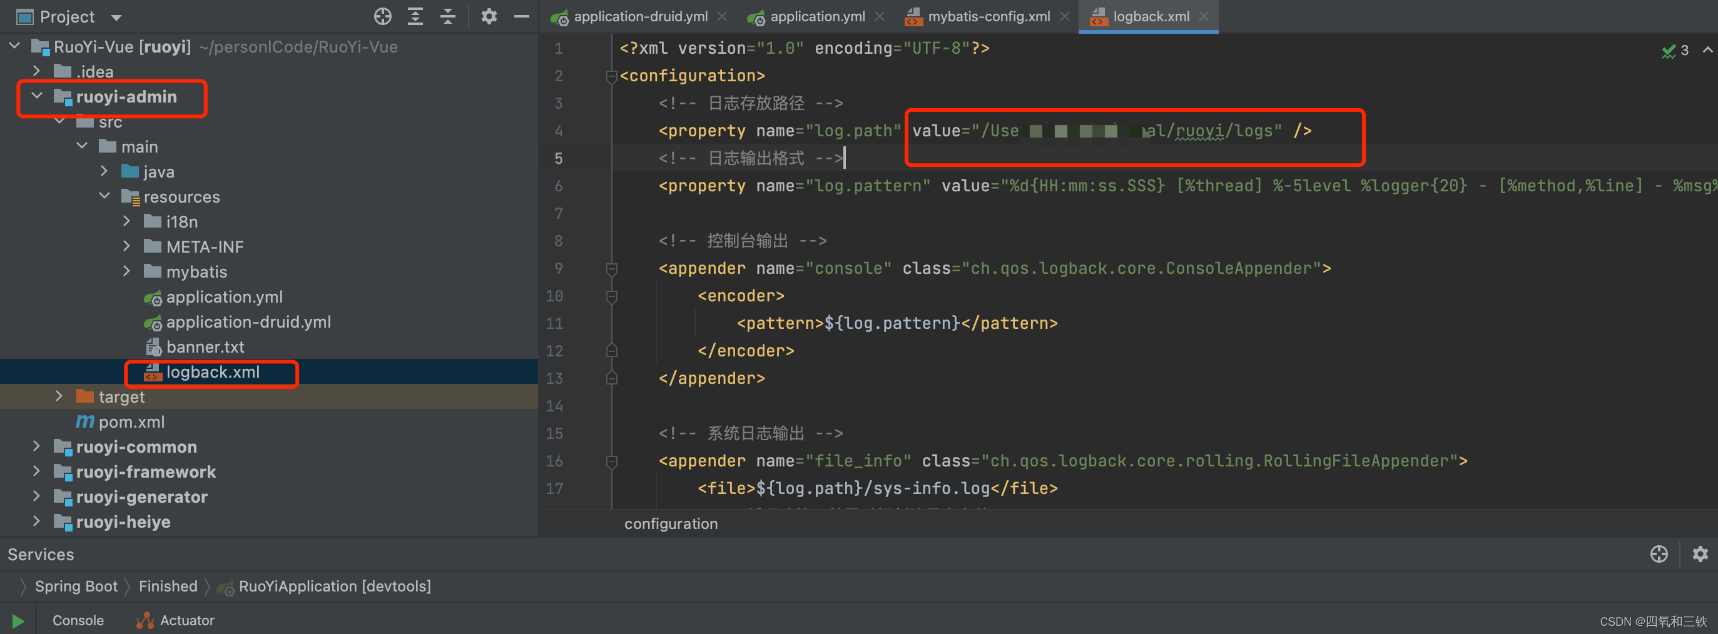Click Finished breadcrumb in Services
The height and width of the screenshot is (634, 1718).
point(168,586)
